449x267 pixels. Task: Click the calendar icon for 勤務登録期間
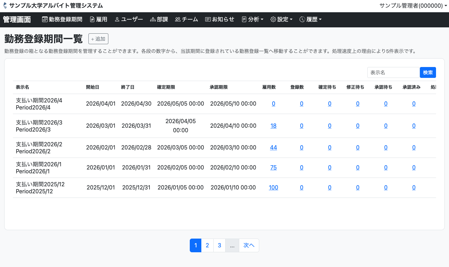click(45, 20)
